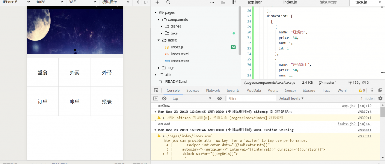Open the file search magnifier icon
The height and width of the screenshot is (164, 385).
pos(168,2)
